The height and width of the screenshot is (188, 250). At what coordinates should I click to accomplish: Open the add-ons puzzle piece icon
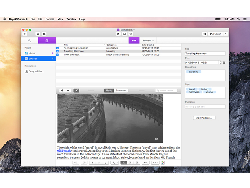tap(44, 34)
